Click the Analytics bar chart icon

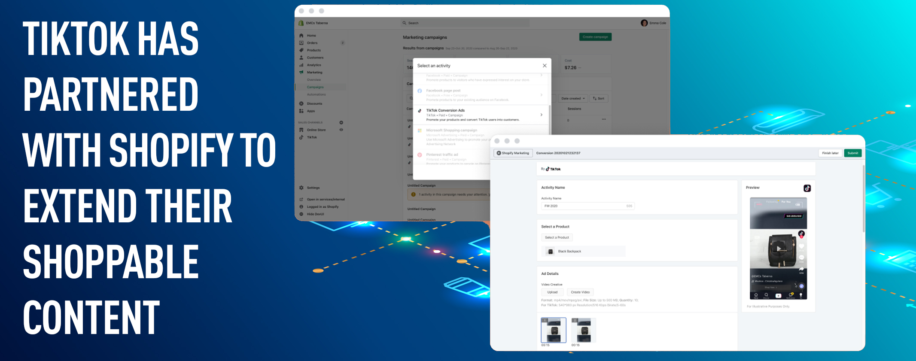[301, 65]
